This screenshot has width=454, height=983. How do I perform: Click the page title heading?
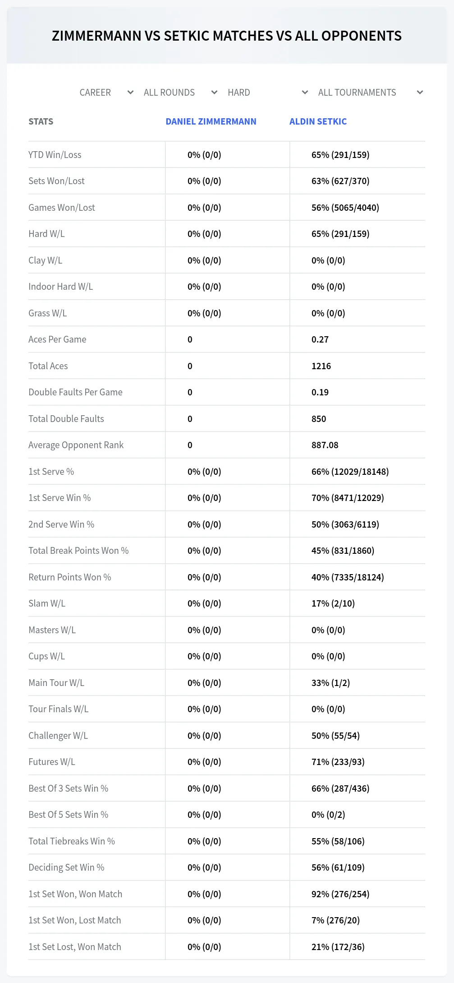[x=227, y=36]
